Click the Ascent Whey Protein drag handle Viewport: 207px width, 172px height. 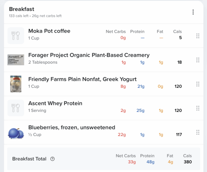pyautogui.click(x=198, y=108)
